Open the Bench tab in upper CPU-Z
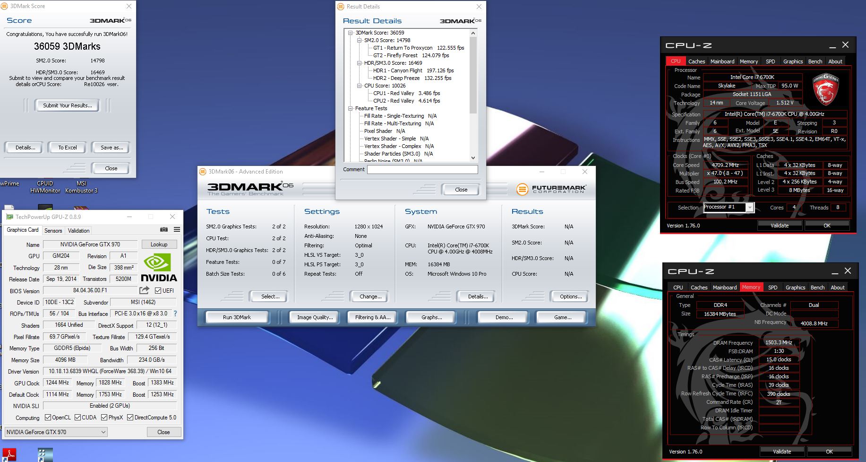 (x=815, y=61)
